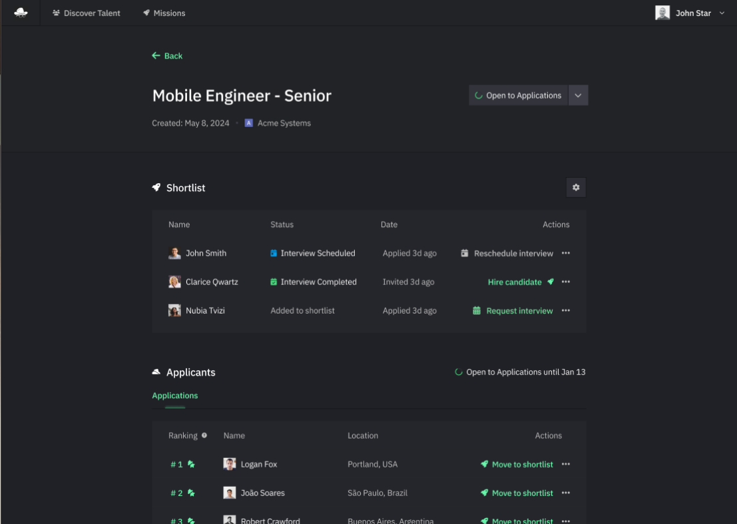Screen dimensions: 737x524
Task: Open Discover Talent in top navigation
Action: (87, 13)
